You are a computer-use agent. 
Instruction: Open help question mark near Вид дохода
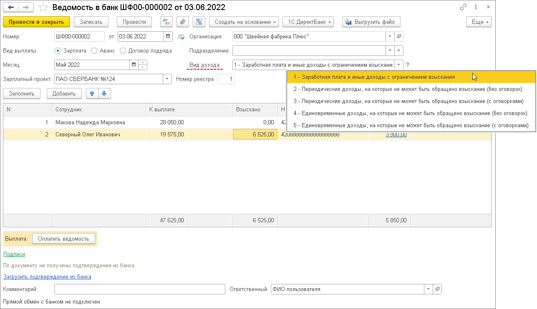(x=408, y=65)
